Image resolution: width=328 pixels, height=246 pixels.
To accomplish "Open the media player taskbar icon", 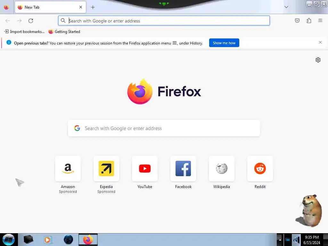I will click(47, 240).
